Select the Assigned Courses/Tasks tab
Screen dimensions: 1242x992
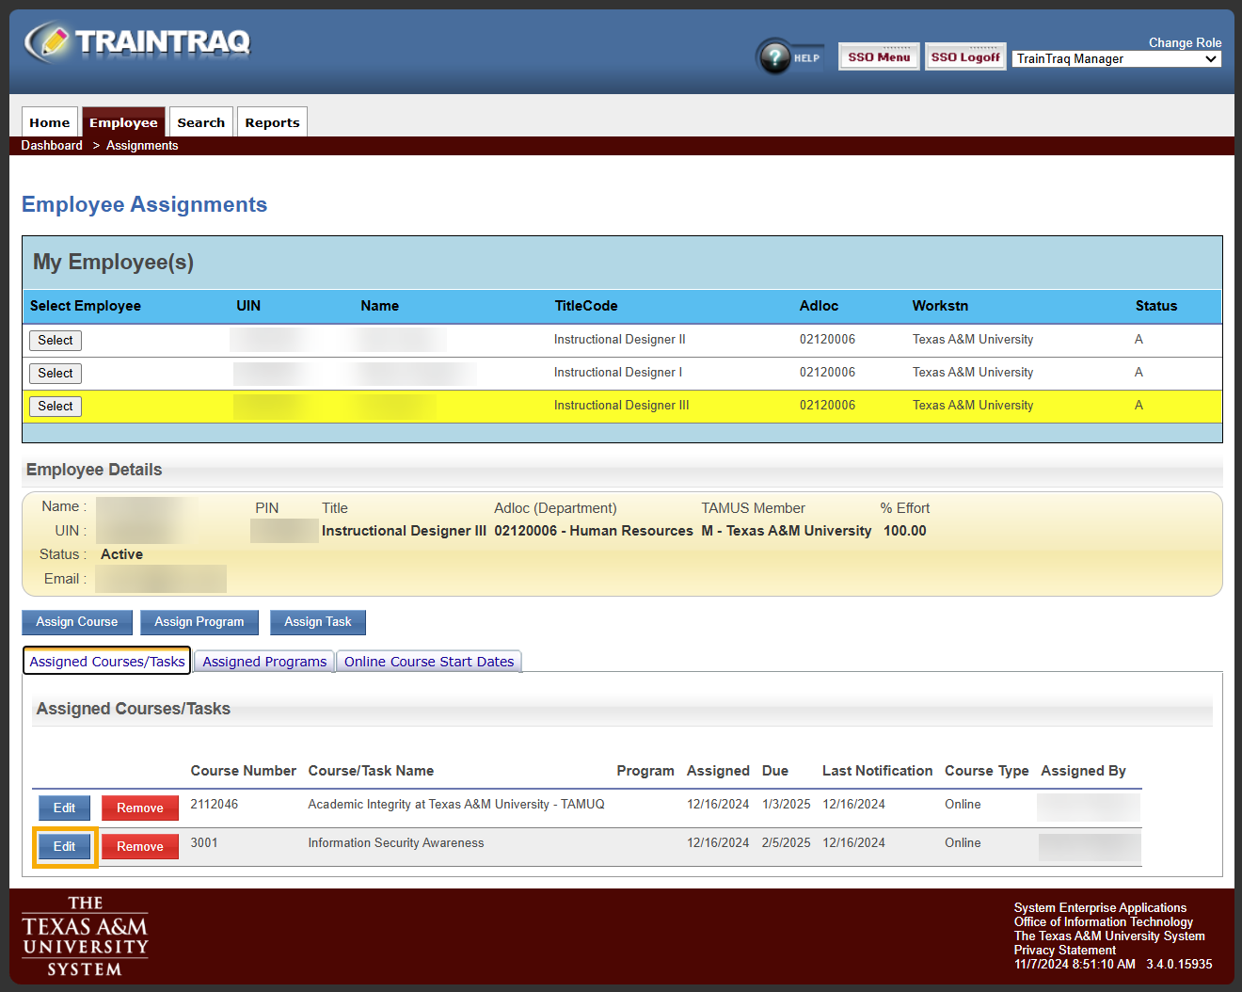pos(106,661)
